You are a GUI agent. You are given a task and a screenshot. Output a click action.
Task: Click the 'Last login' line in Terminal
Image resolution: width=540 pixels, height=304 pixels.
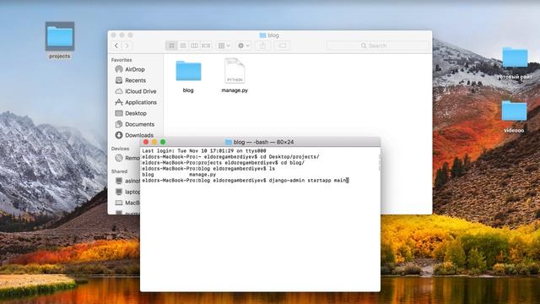204,151
